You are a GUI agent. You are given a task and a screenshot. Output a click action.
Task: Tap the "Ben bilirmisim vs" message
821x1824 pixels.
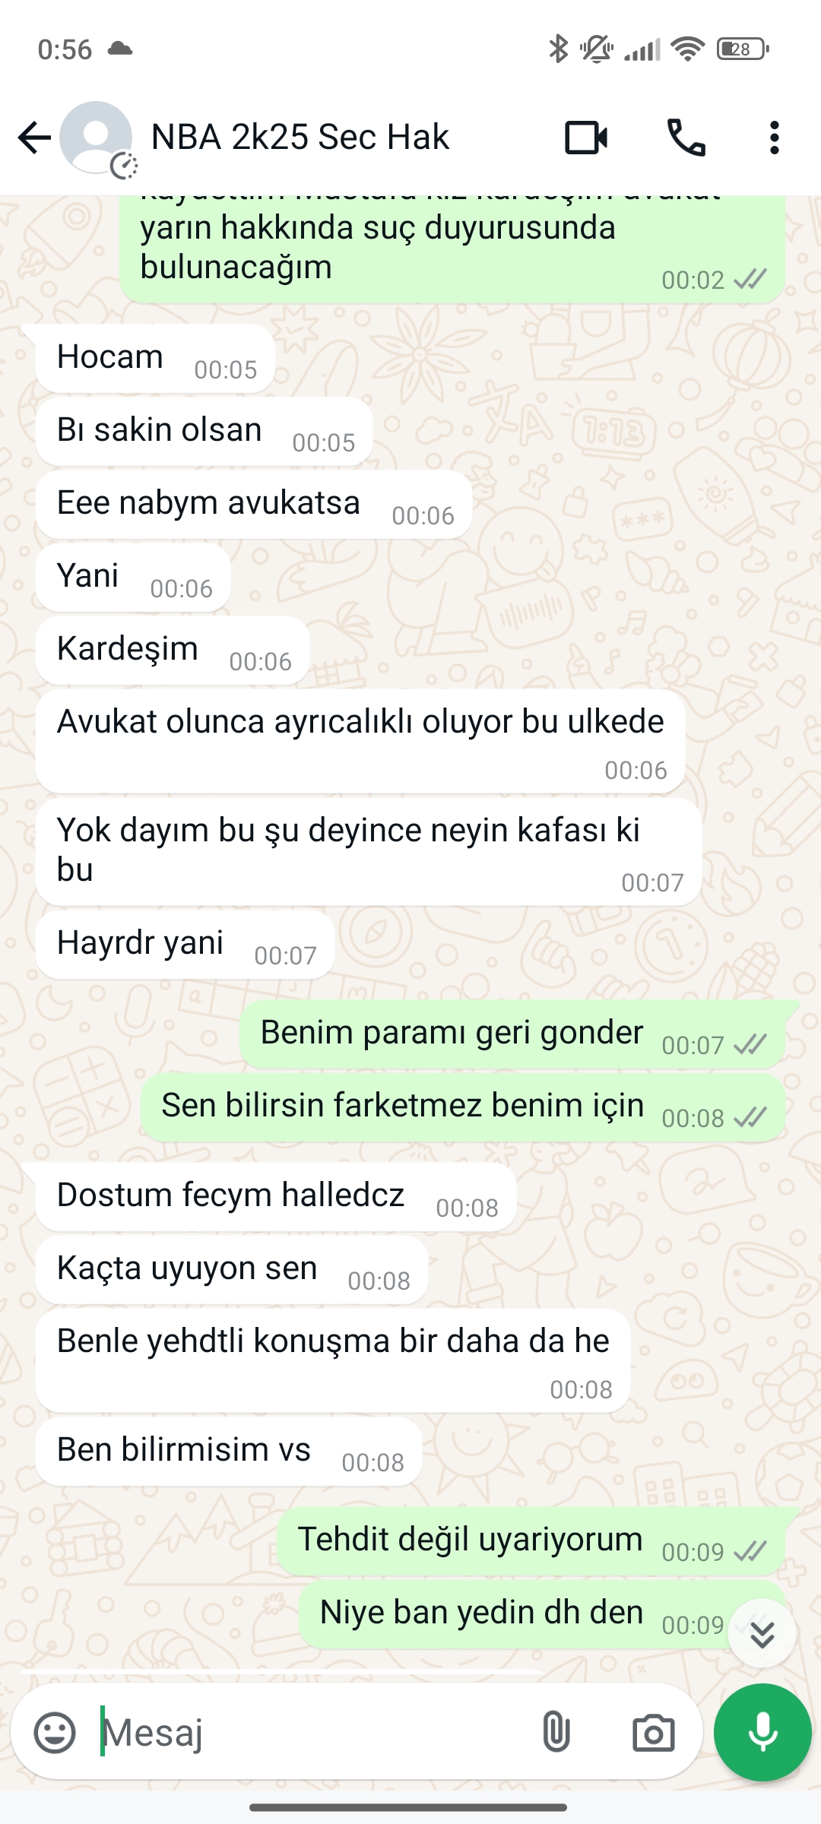coord(229,1451)
